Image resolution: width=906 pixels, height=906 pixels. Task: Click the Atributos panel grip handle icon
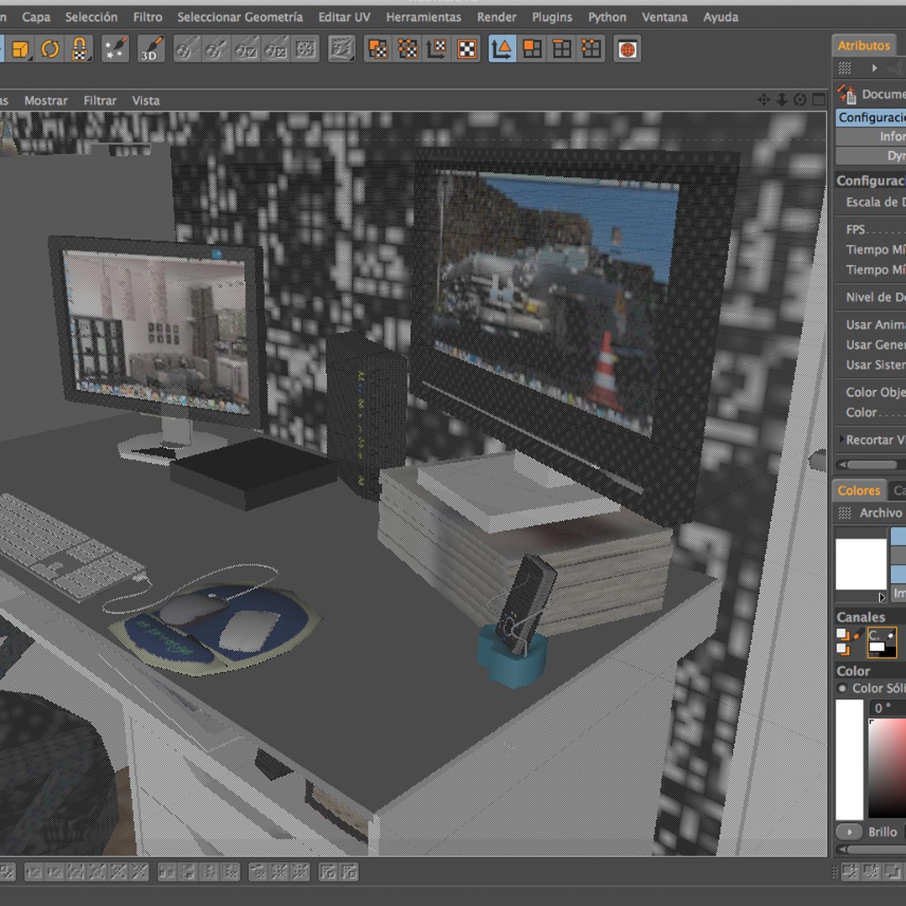845,68
